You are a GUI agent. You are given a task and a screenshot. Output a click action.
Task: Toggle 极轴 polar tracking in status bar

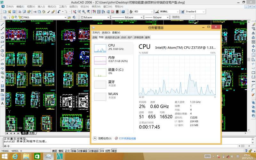pos(74,151)
